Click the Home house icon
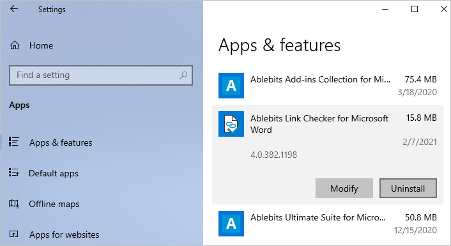451x246 pixels. [x=15, y=45]
